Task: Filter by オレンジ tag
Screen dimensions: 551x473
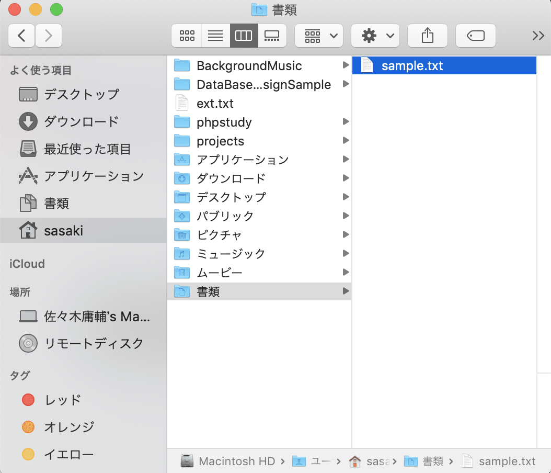Action: (83, 427)
